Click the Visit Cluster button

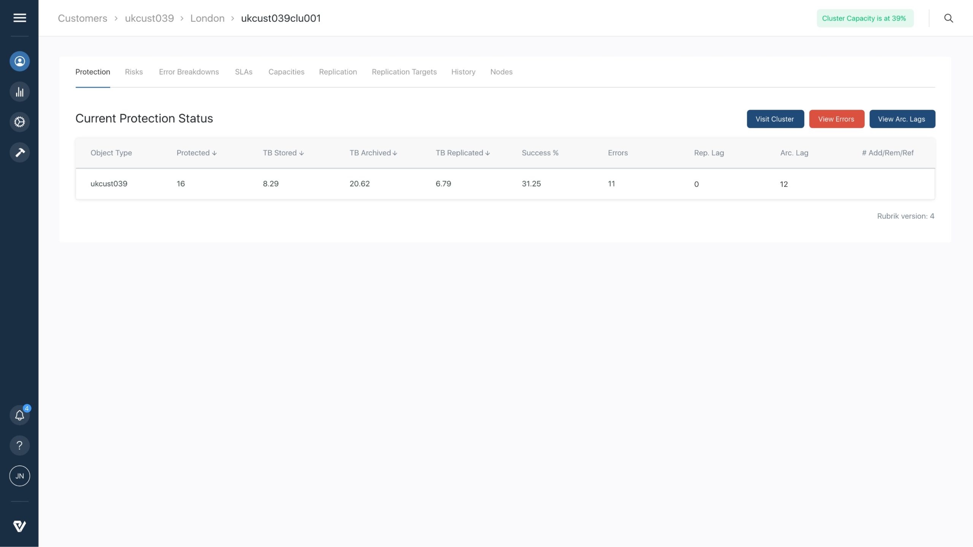pyautogui.click(x=775, y=119)
